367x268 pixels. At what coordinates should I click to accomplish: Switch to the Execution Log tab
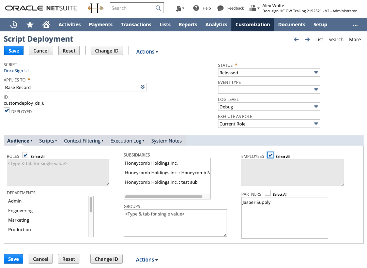(126, 140)
